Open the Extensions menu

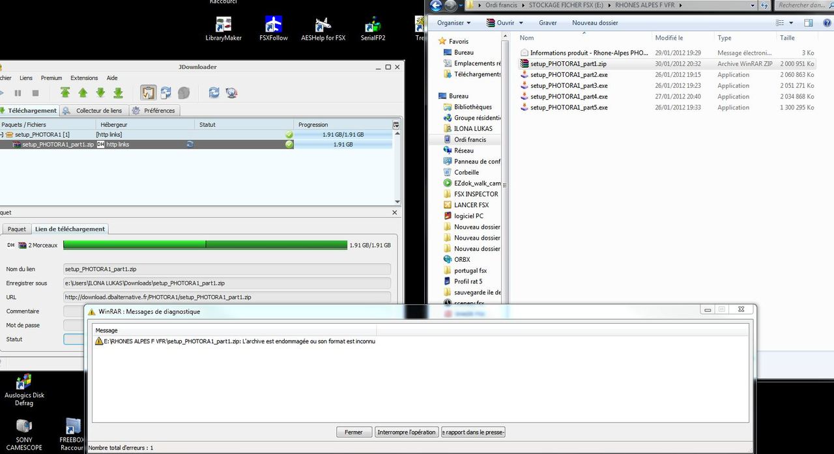click(x=84, y=78)
